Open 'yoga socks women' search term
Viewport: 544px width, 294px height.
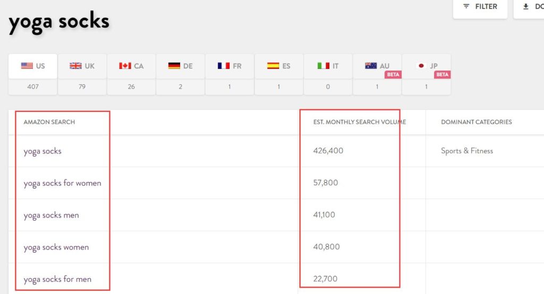point(56,247)
